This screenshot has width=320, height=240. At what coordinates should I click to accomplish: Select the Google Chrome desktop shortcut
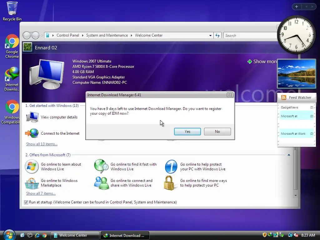[x=12, y=46]
